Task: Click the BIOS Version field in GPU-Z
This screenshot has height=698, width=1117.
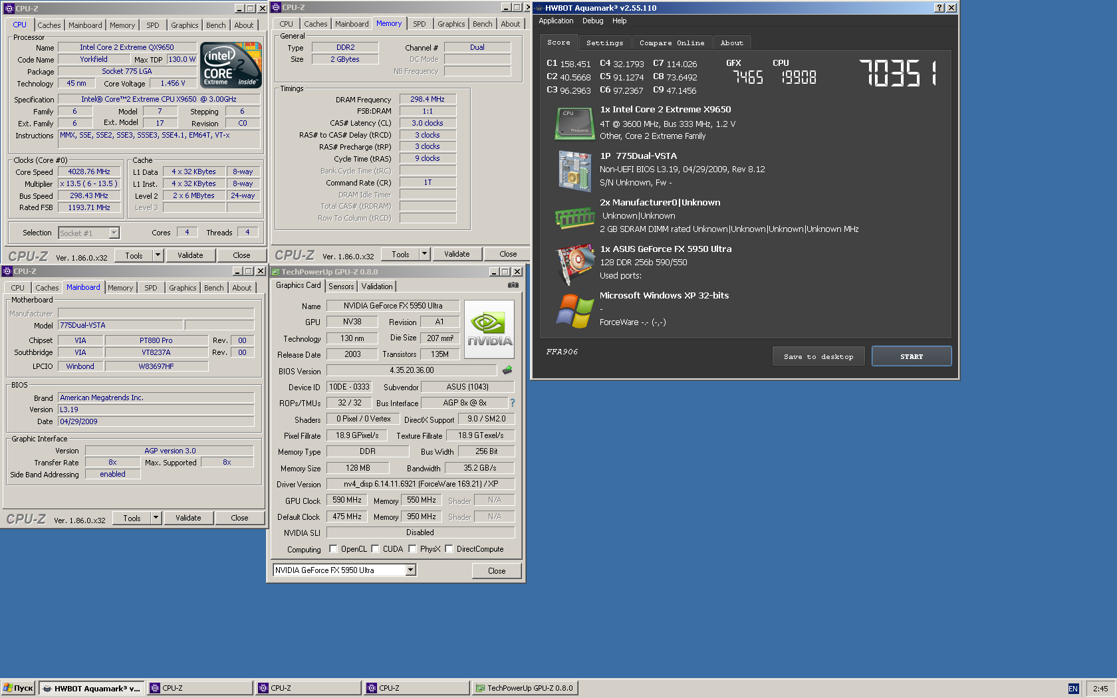Action: [412, 370]
